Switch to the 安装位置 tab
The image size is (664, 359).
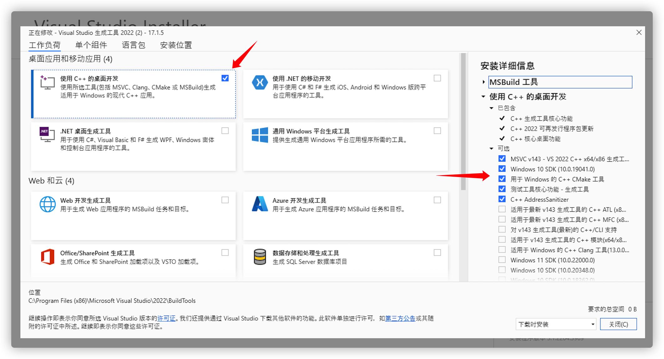tap(176, 45)
